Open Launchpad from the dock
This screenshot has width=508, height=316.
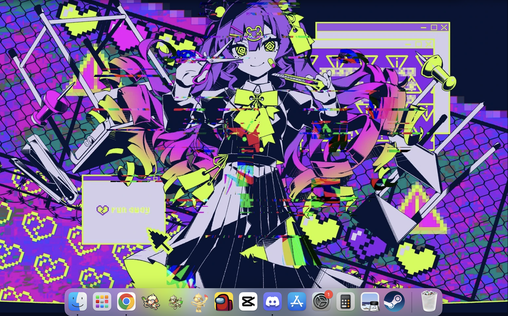click(x=102, y=302)
